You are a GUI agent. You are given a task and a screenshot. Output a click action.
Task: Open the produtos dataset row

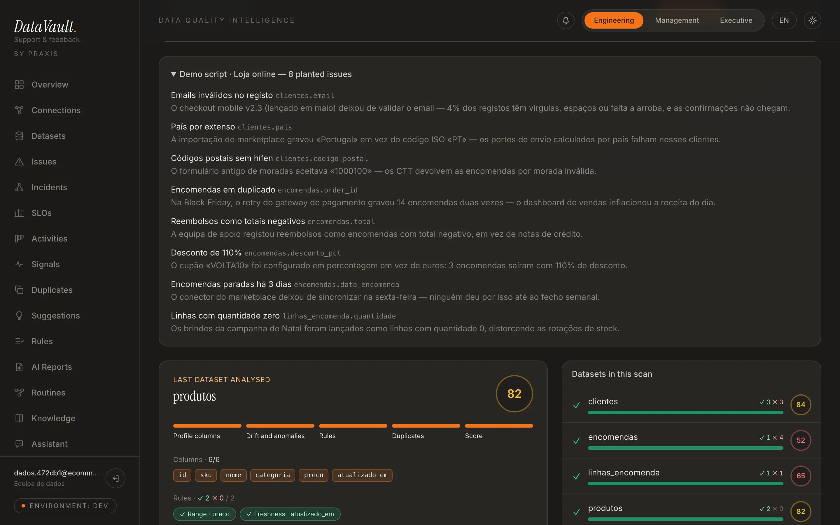click(x=691, y=510)
